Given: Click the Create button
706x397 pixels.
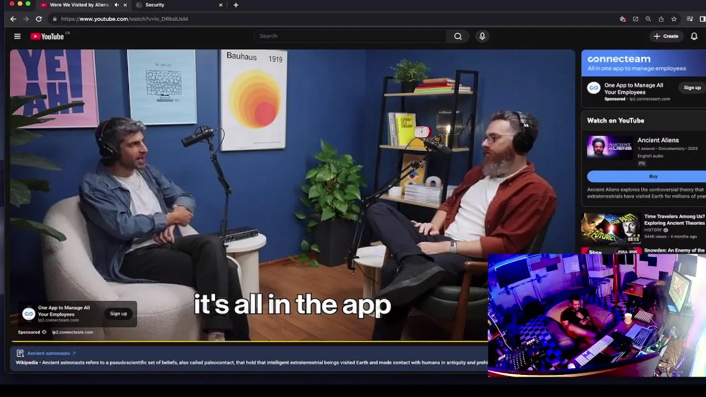Looking at the screenshot, I should coord(666,36).
